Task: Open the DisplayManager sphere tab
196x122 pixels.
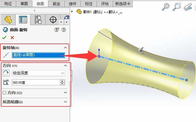Action: click(x=67, y=17)
